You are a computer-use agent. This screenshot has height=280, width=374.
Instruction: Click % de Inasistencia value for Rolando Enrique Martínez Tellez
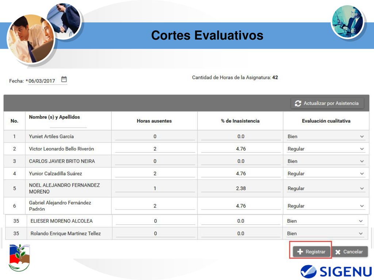point(241,234)
